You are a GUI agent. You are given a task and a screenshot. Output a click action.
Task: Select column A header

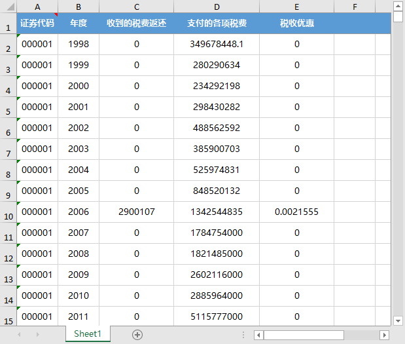pos(37,7)
